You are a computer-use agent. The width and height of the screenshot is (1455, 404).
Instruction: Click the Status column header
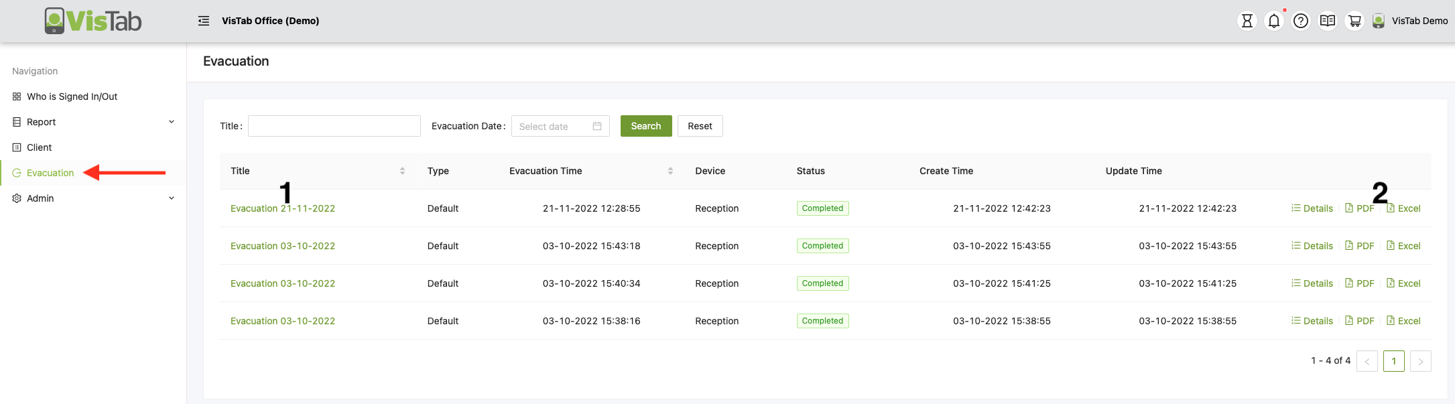(811, 171)
